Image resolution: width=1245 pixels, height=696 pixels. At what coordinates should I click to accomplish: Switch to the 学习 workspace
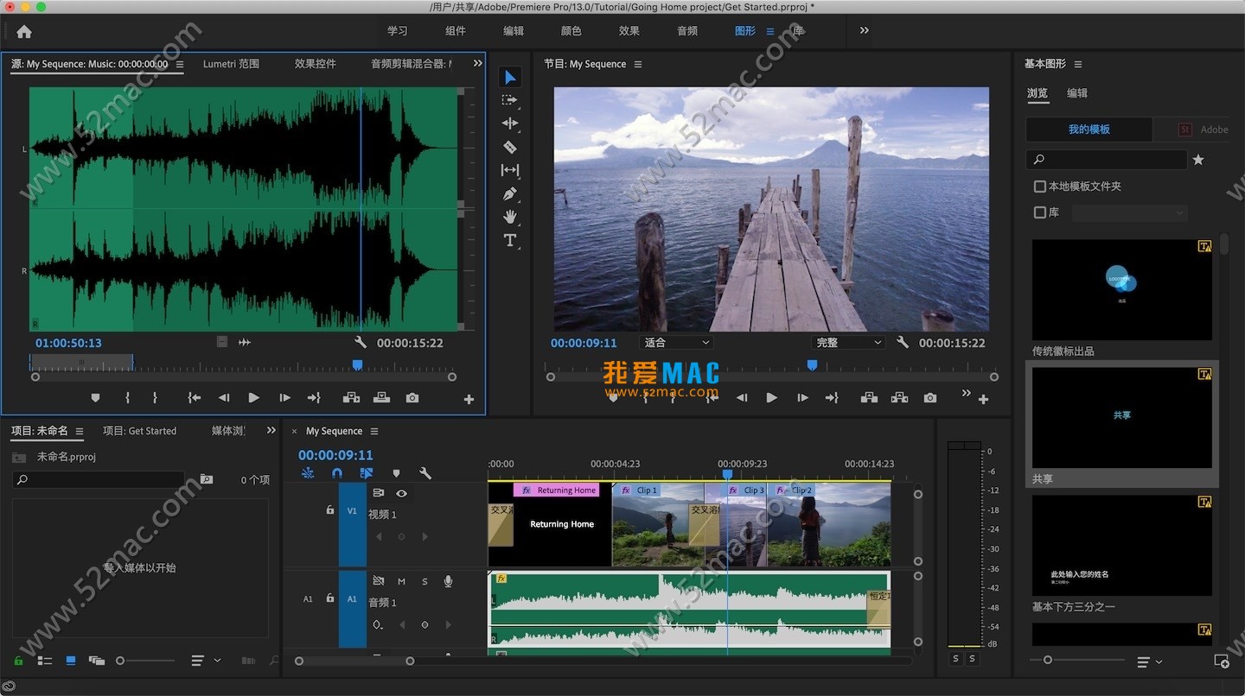397,31
